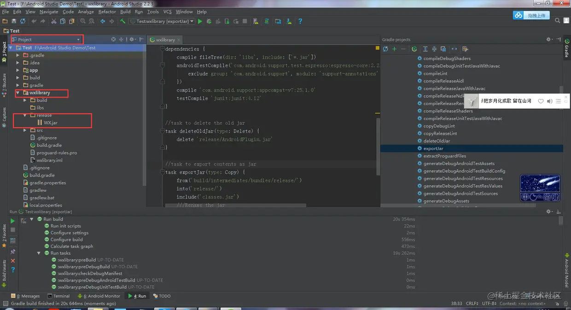Open the Build menu
Image resolution: width=571 pixels, height=310 pixels.
click(x=125, y=12)
